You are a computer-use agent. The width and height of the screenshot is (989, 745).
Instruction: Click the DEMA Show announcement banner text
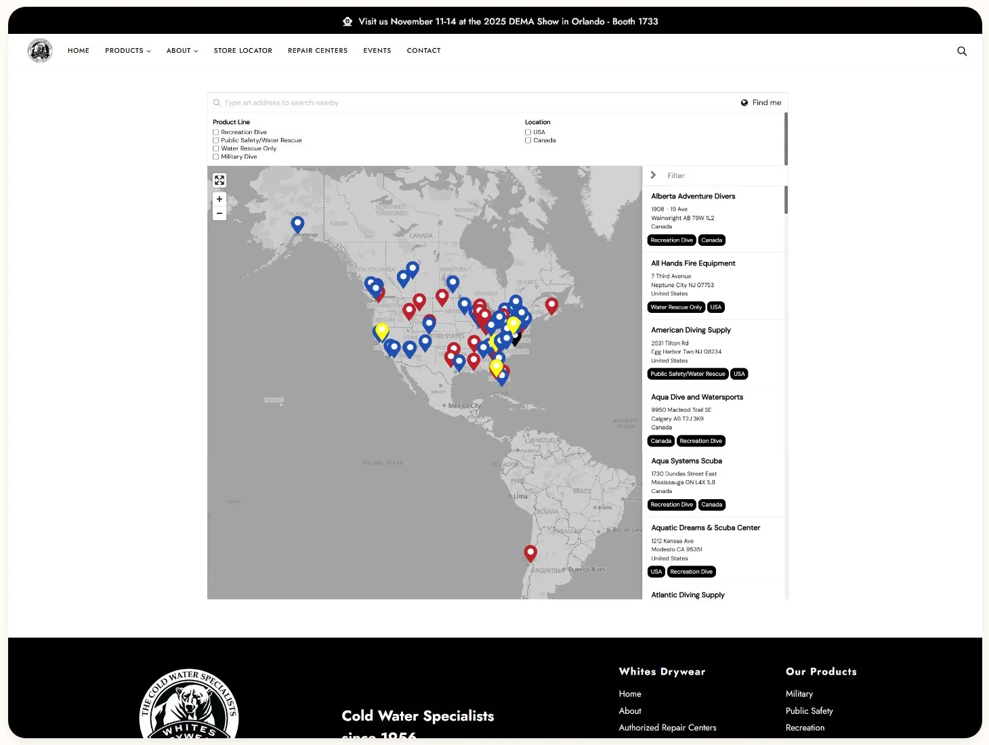pos(508,22)
